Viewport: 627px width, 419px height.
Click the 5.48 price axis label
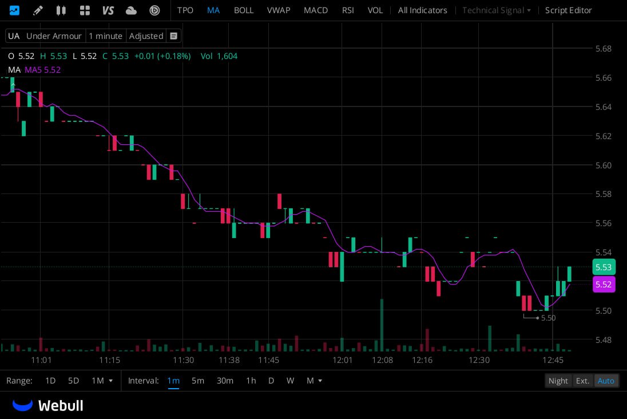coord(604,340)
